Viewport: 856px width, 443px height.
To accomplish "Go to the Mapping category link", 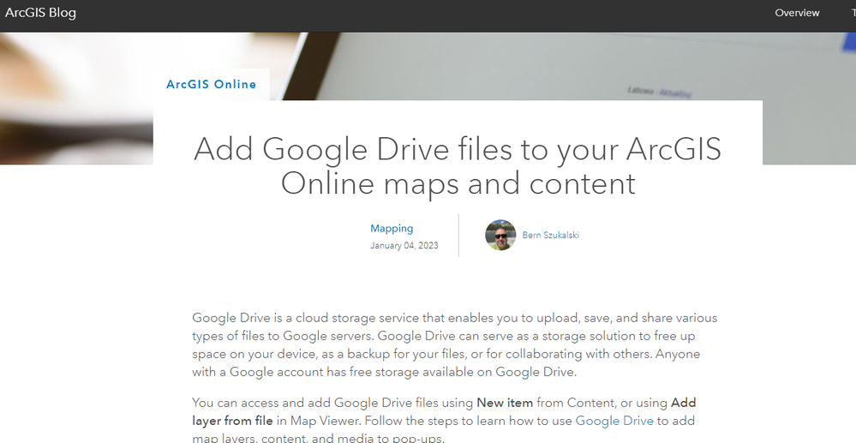I will click(x=392, y=229).
